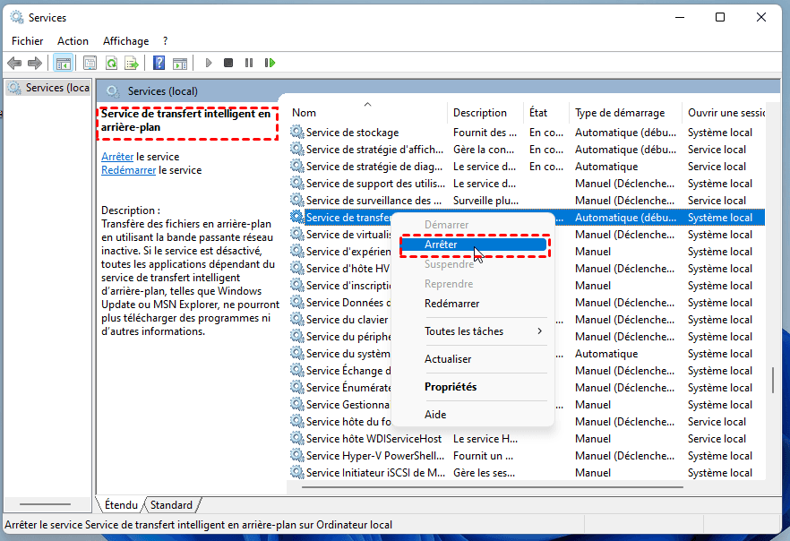
Task: Click the horizontal scrollbar of the services list
Action: [493, 487]
